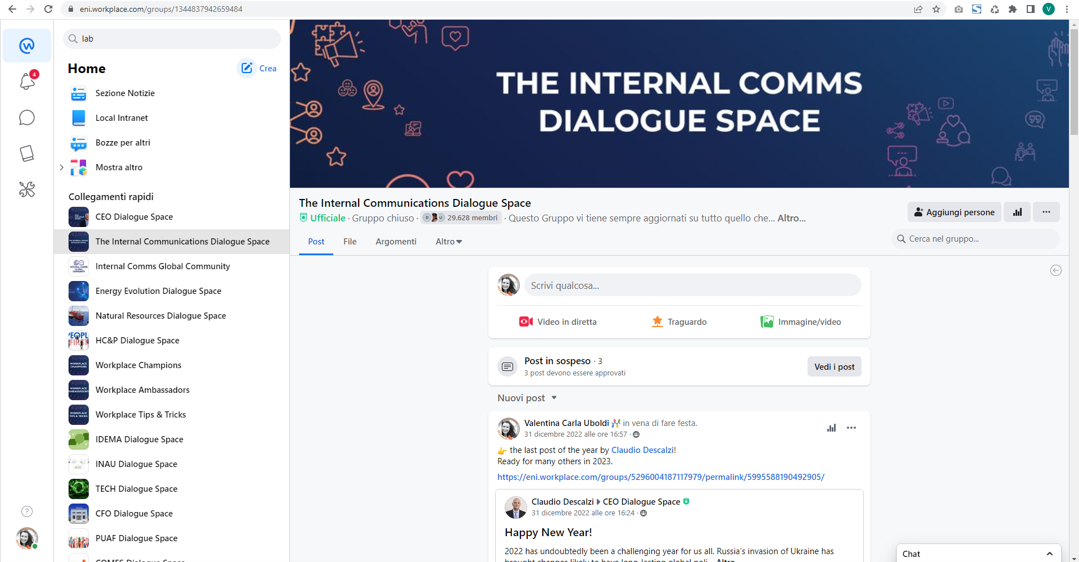
Task: Click the Aggiungi persone button
Action: [x=954, y=212]
